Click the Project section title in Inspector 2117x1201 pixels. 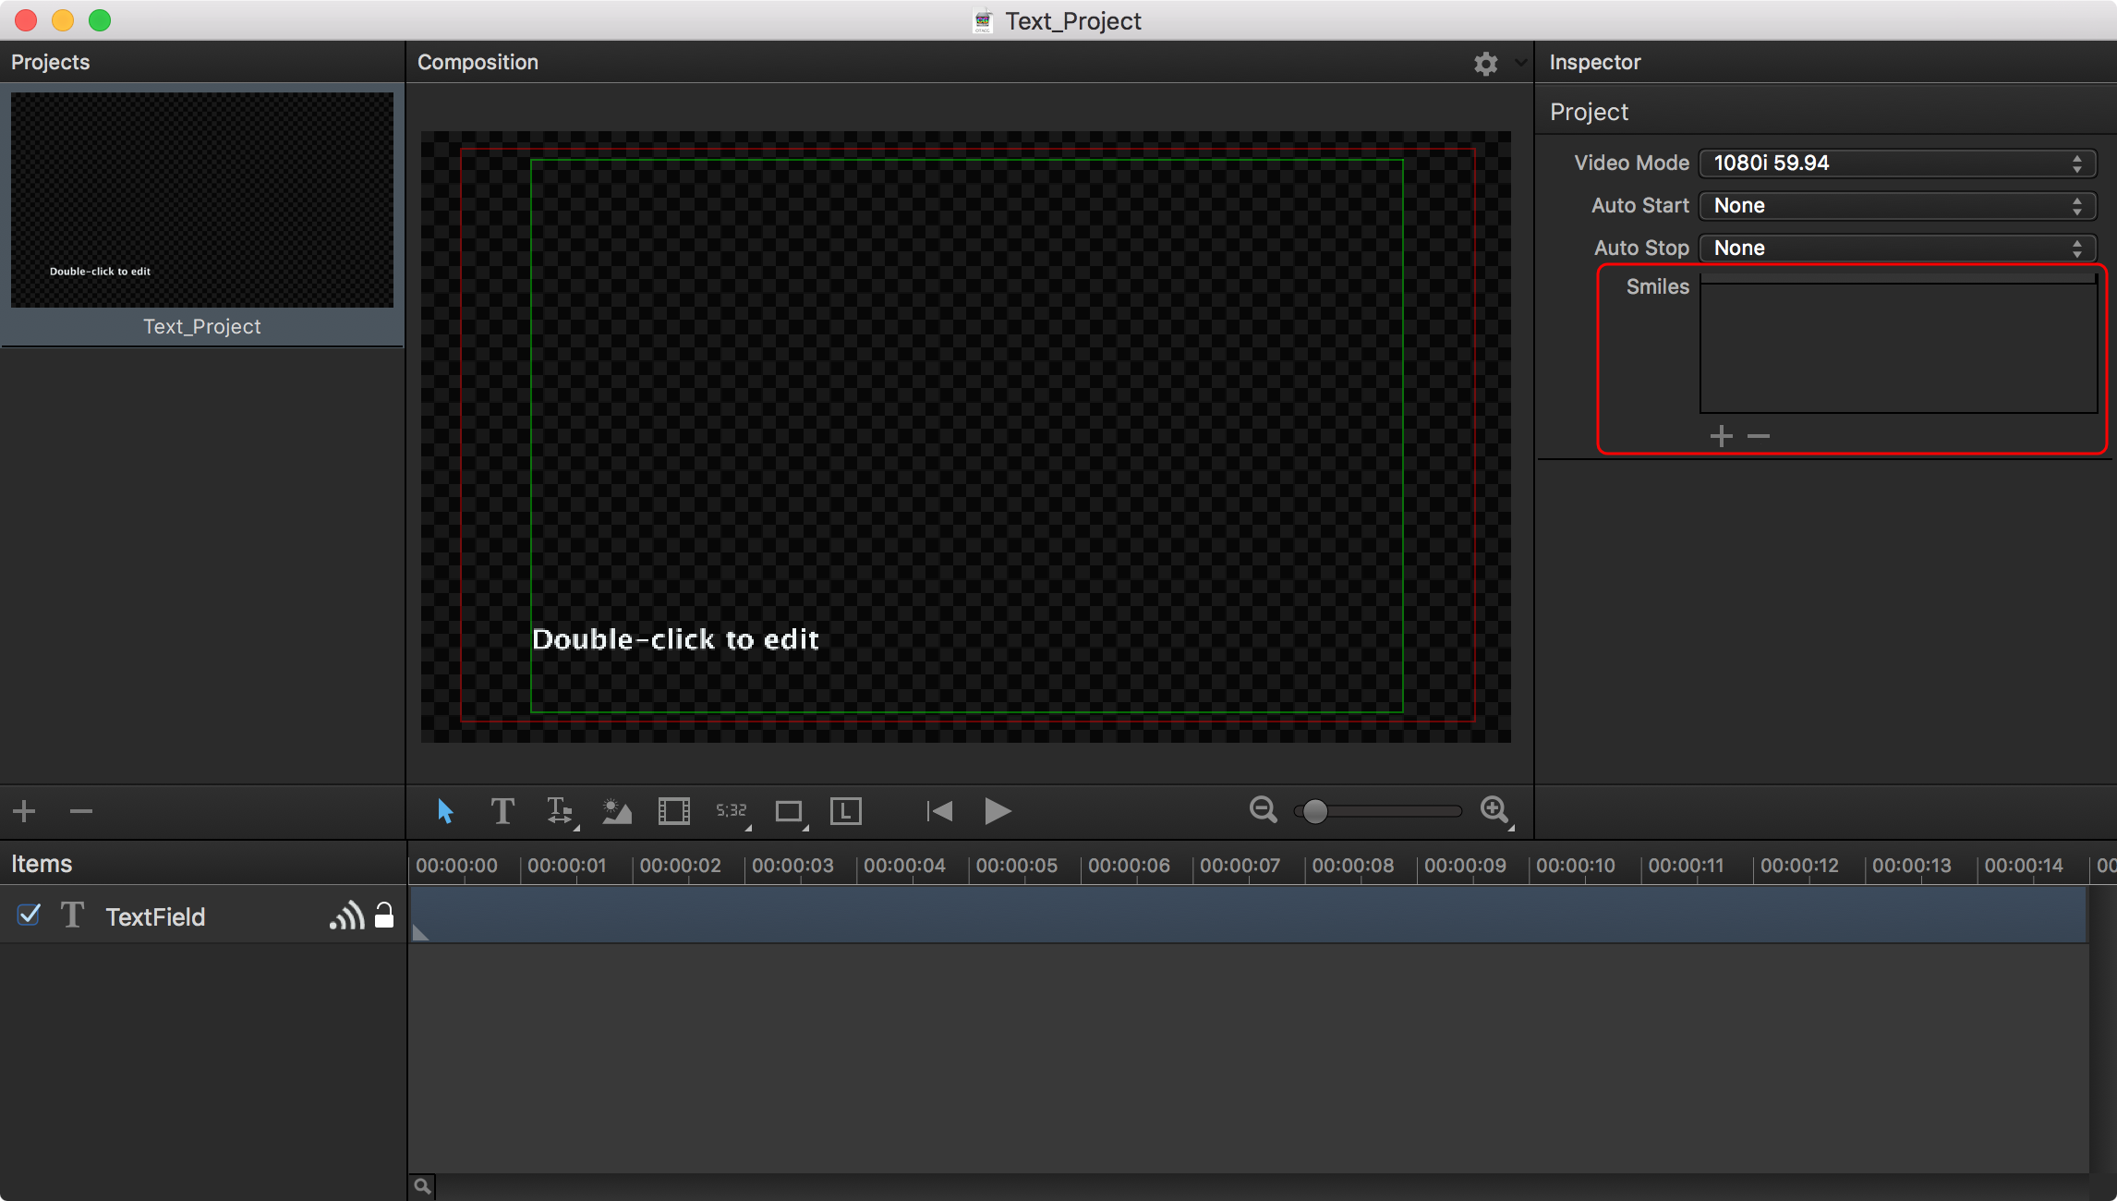point(1589,112)
